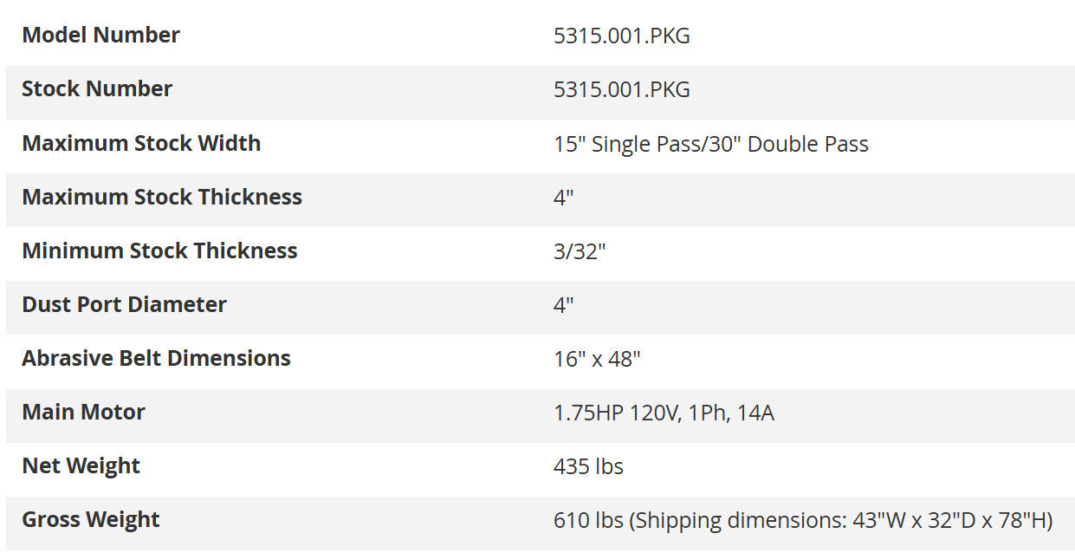Viewport: 1075px width, 553px height.
Task: Click the Main Motor label
Action: [x=83, y=412]
